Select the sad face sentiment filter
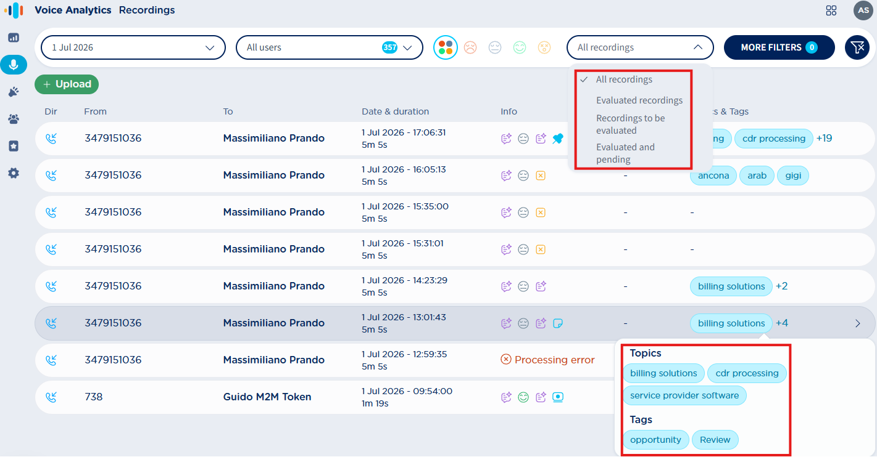Screen dimensions: 877x457 (x=470, y=47)
